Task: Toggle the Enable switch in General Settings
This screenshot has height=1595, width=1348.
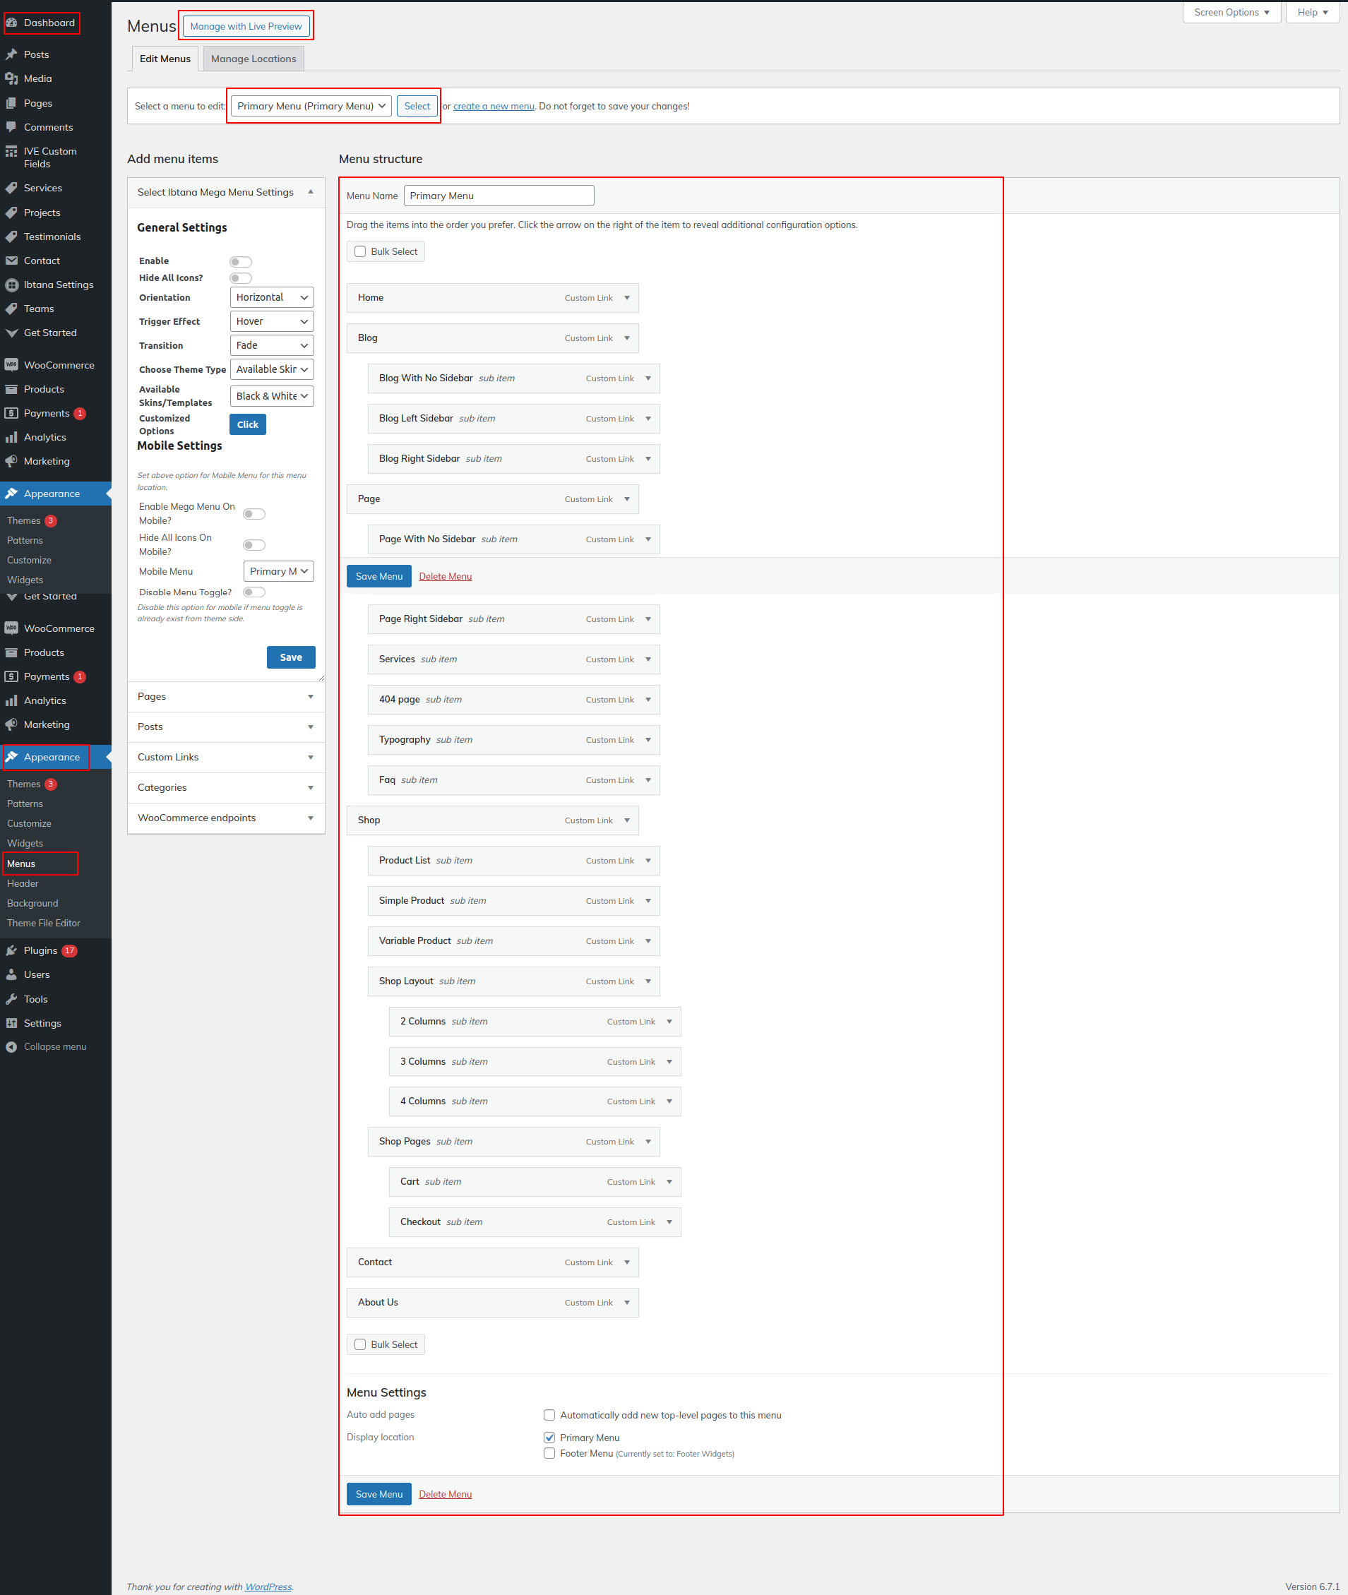Action: [241, 261]
